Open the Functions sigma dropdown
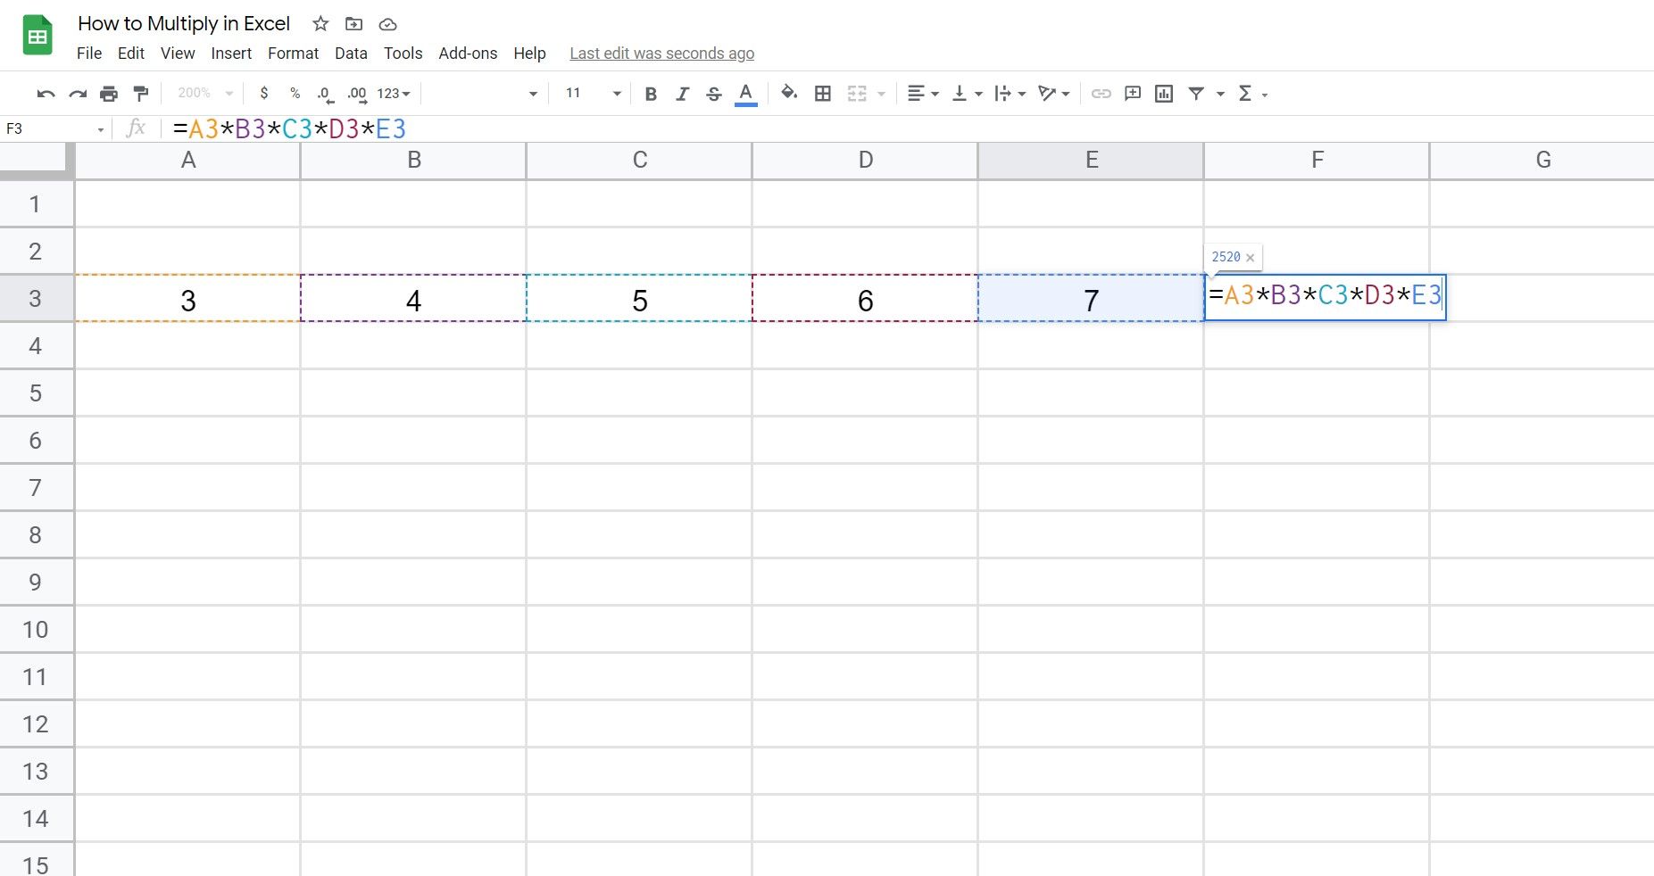Image resolution: width=1654 pixels, height=876 pixels. [1252, 94]
